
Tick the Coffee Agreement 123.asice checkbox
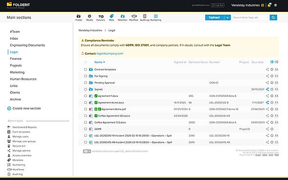coord(86,116)
